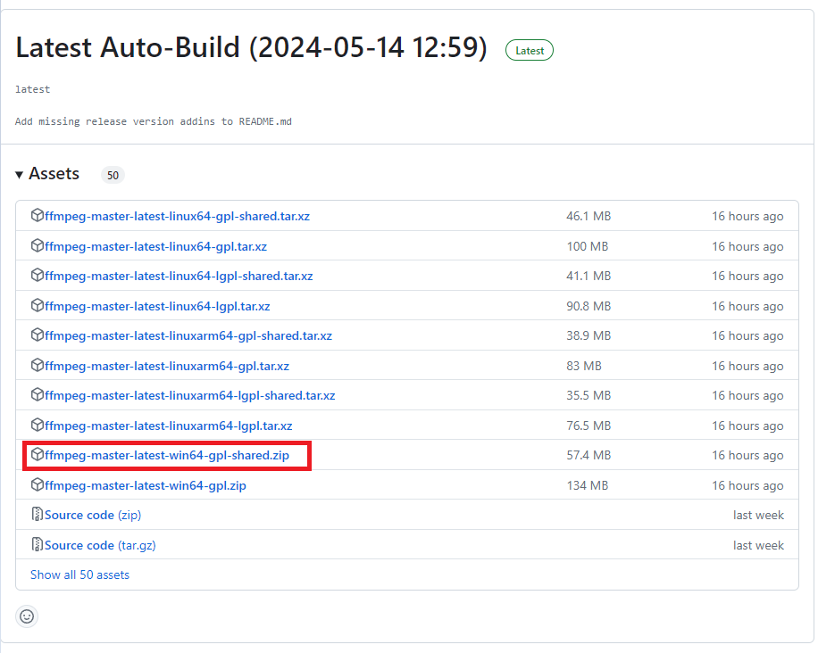Download ffmpeg-master-latest-linuxarm64-gpl.tar.xz

(x=167, y=367)
